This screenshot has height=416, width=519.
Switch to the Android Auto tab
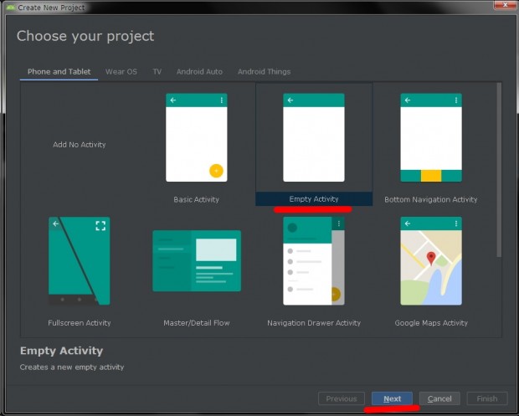click(x=199, y=72)
